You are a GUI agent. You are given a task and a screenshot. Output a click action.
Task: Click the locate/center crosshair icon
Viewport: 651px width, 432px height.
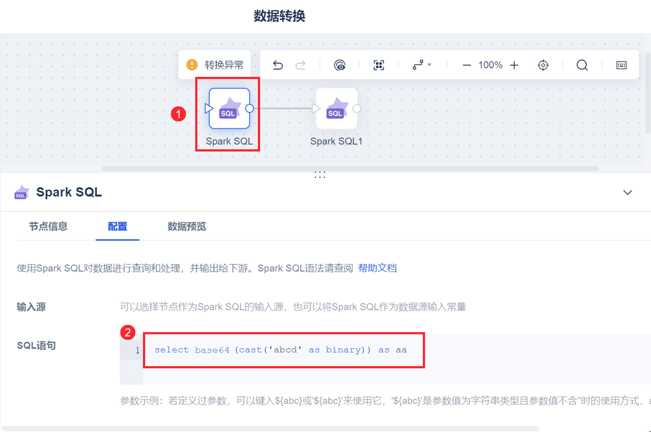coord(543,65)
